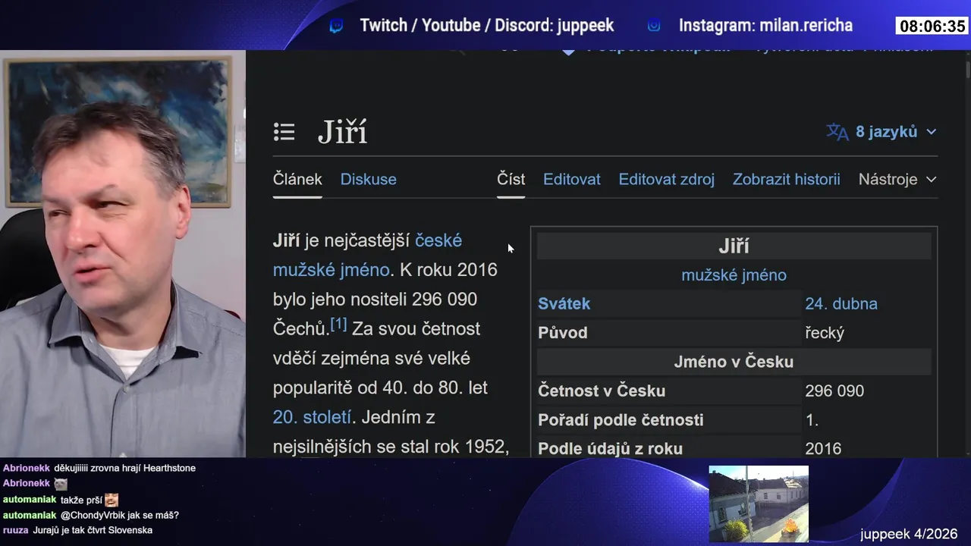This screenshot has width=971, height=546.
Task: Click the Twitch logo in stream header
Action: point(336,26)
